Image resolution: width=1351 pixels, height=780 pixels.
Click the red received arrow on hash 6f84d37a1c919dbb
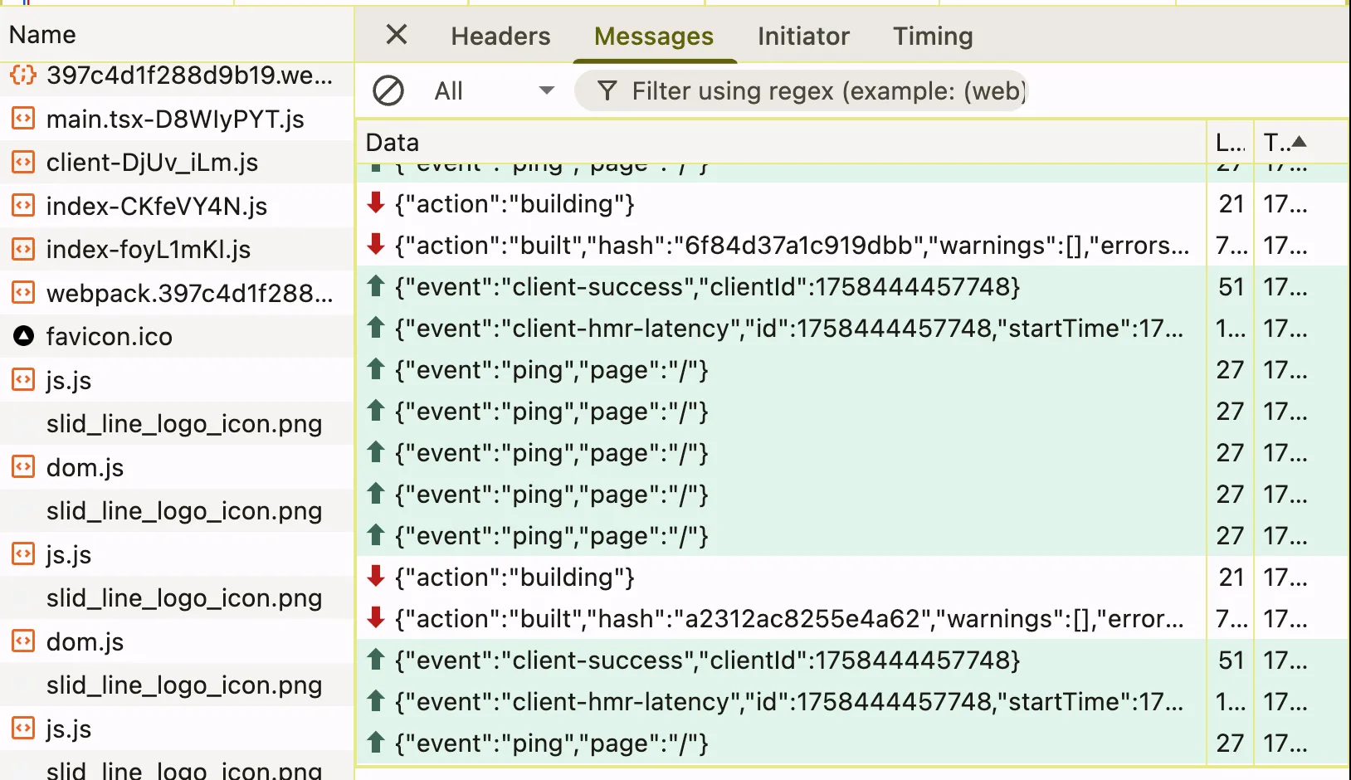[376, 245]
